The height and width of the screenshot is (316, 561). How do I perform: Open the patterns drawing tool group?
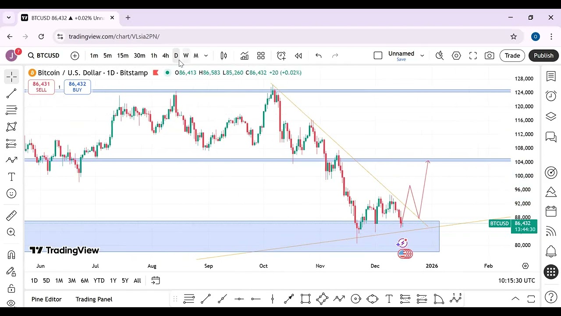point(11,127)
